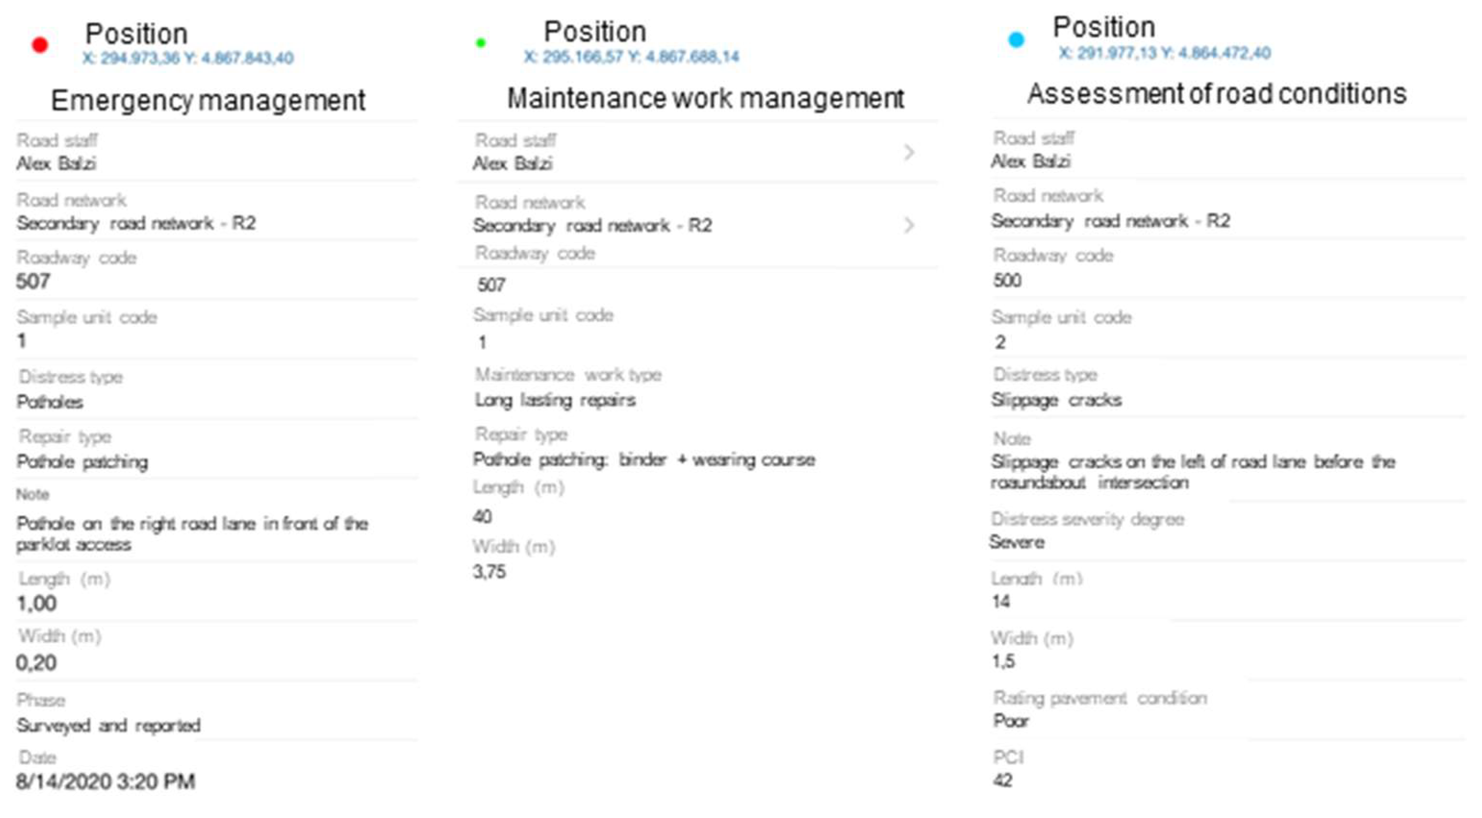1482x818 pixels.
Task: Open the Emergency management coordinates link
Action: pyautogui.click(x=188, y=58)
